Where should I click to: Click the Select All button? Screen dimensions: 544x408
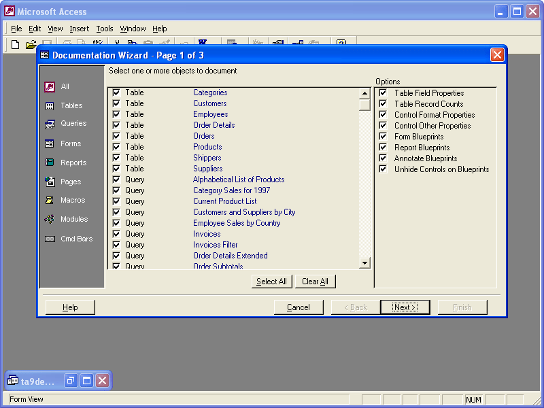[271, 281]
